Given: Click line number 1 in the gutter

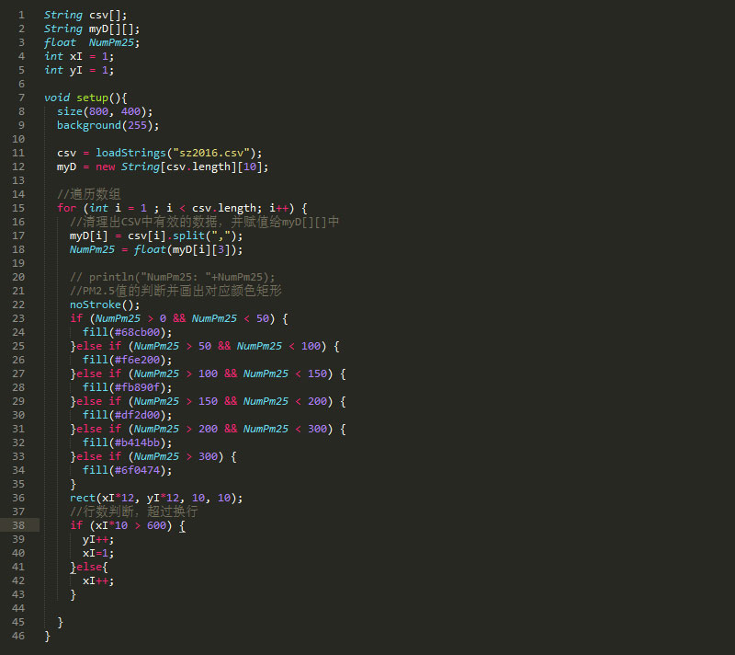Looking at the screenshot, I should [21, 15].
